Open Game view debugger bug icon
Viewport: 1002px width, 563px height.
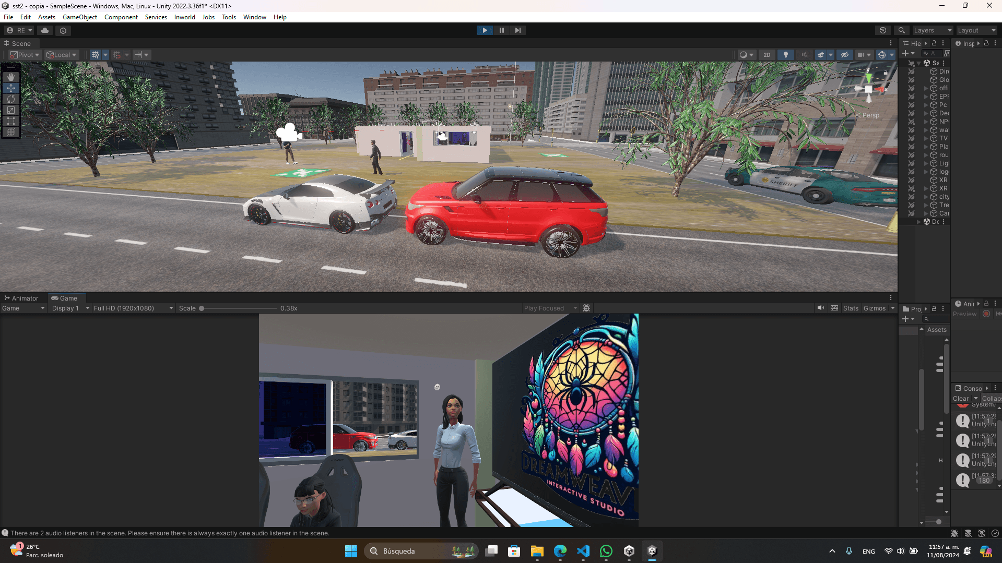586,308
